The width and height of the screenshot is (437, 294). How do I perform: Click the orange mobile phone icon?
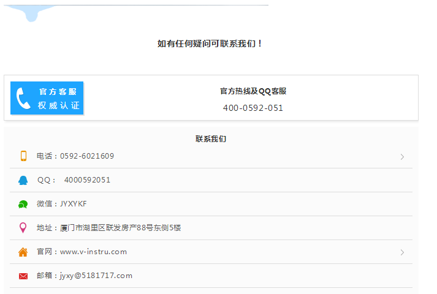pyautogui.click(x=23, y=156)
